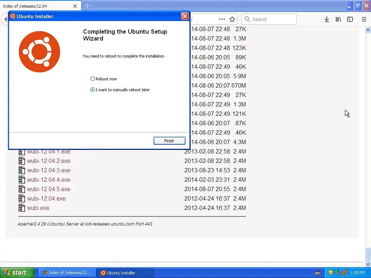Viewport: 371px width, 278px height.
Task: Download wubi-12.04.3.exe from the listing
Action: pos(49,170)
